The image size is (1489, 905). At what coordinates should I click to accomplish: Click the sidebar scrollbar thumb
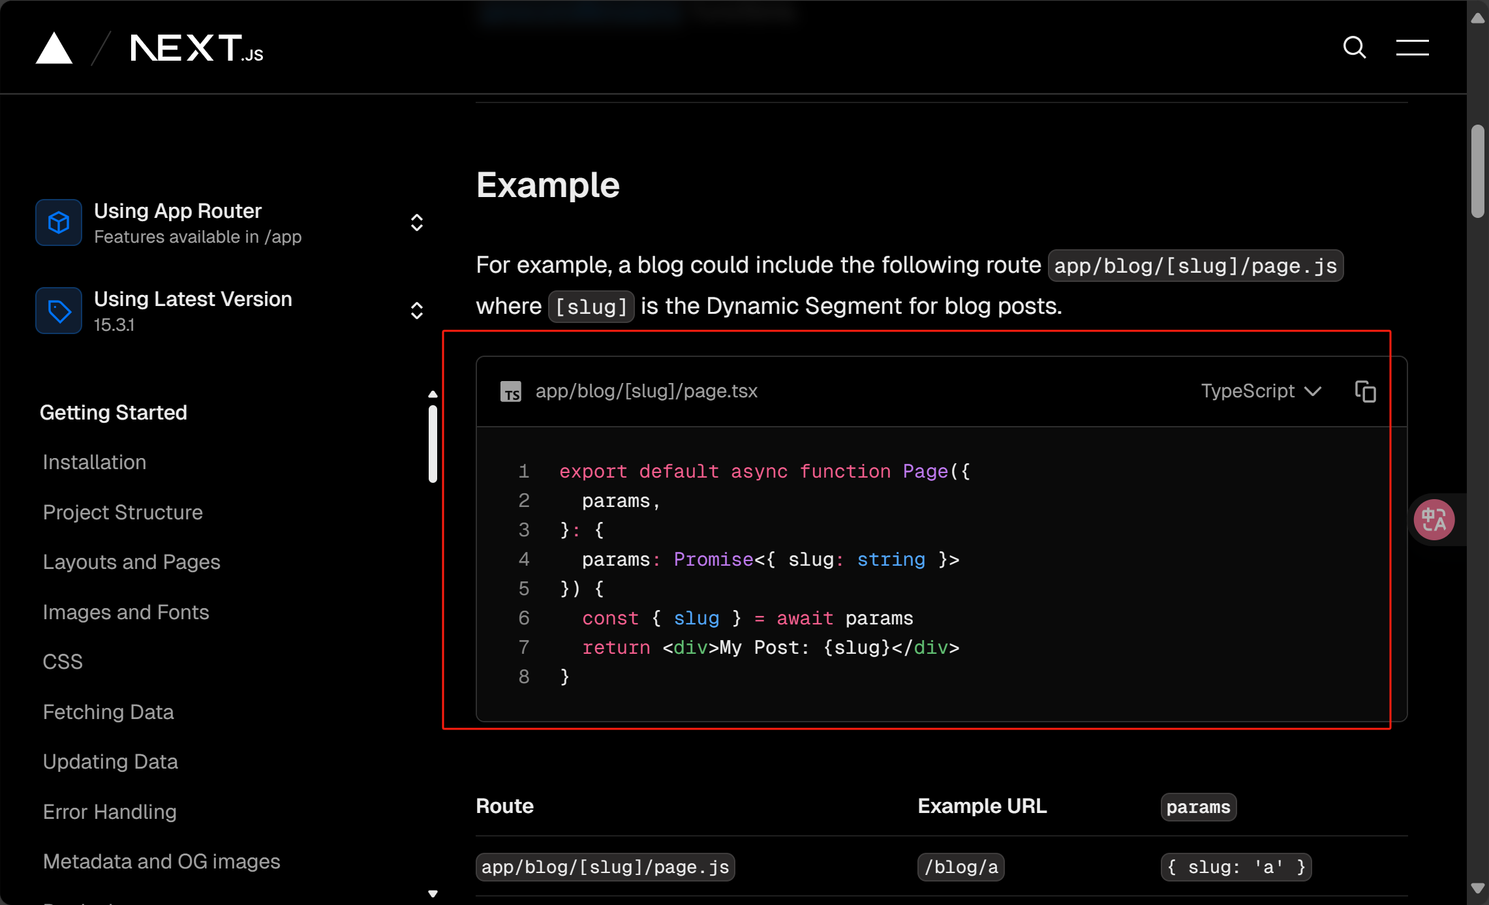433,444
